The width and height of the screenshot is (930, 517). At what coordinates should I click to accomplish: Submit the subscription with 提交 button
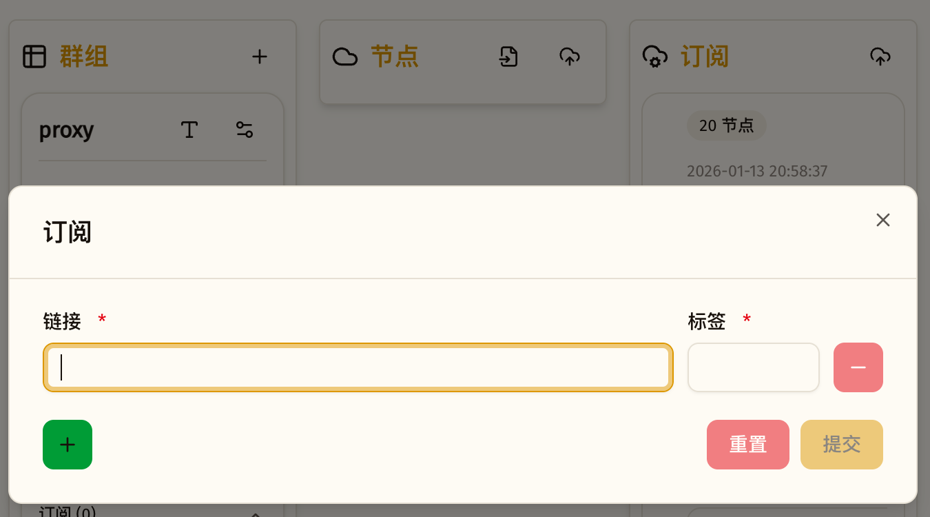pyautogui.click(x=841, y=445)
